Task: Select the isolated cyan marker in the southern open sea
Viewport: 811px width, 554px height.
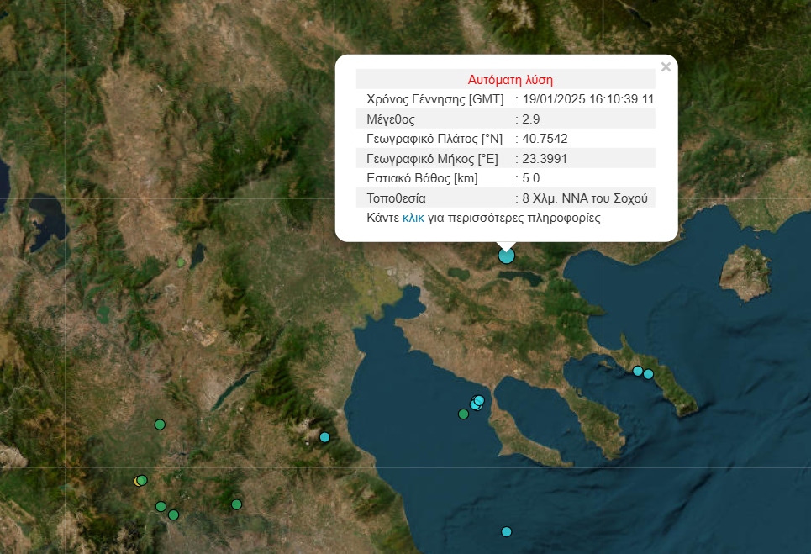Action: (x=506, y=531)
